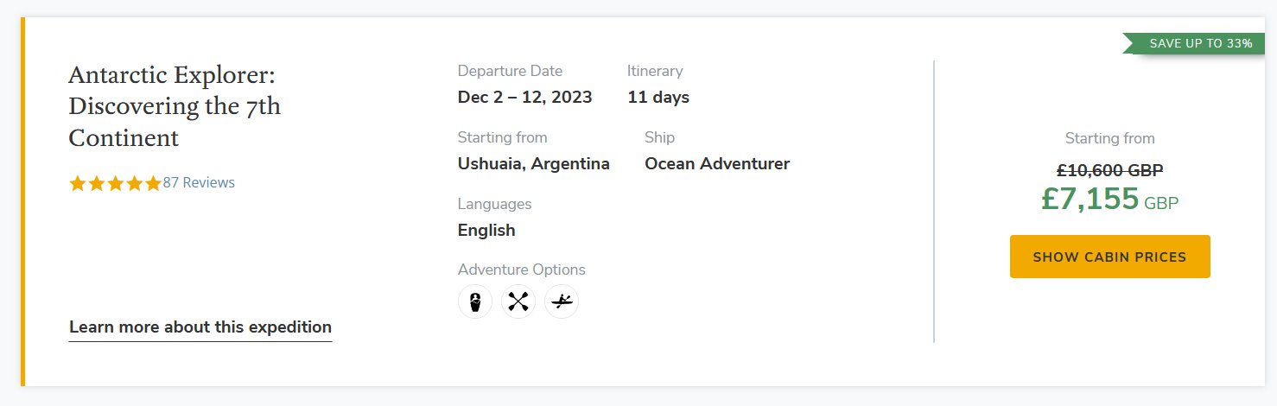Open the 87 Reviews link
Viewport: 1277px width, 406px height.
point(199,183)
